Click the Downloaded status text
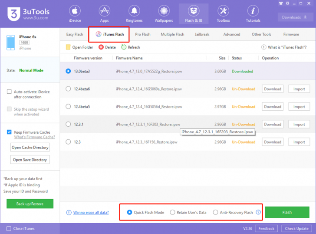This screenshot has width=316, height=234. 242,71
